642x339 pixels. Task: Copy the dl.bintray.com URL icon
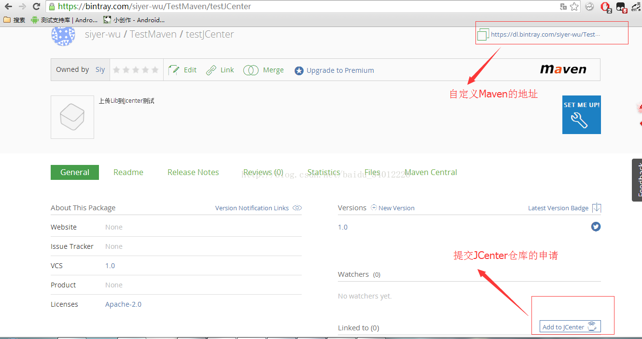click(483, 35)
